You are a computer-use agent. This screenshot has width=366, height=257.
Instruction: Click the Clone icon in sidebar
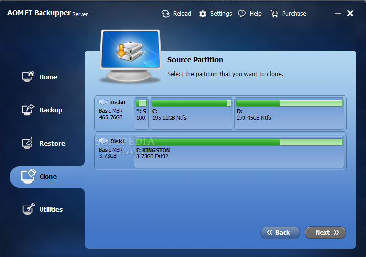tap(28, 176)
